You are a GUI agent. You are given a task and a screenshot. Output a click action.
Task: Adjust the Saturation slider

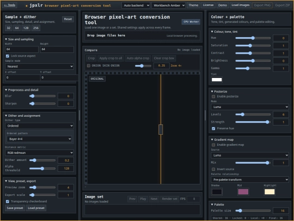click(x=253, y=46)
